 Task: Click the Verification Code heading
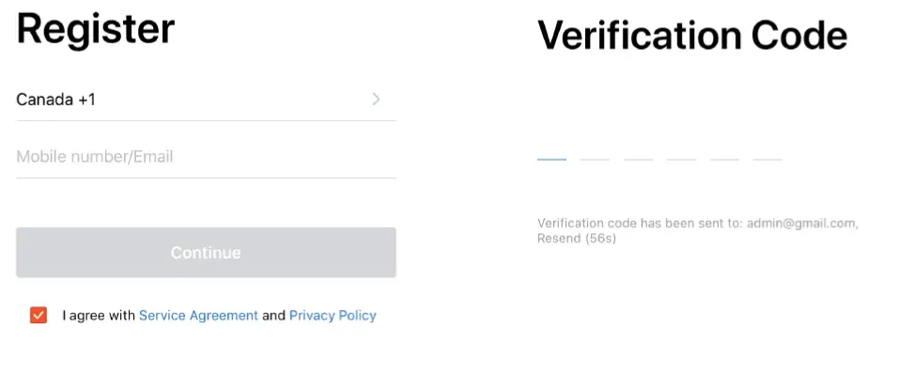[691, 37]
